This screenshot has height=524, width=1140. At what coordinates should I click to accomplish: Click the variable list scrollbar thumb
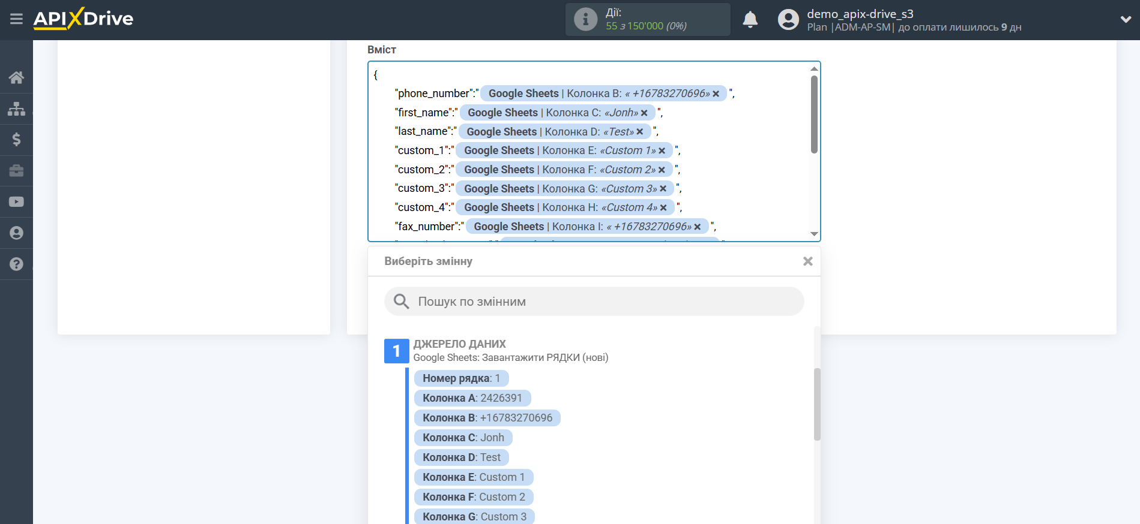coord(817,405)
